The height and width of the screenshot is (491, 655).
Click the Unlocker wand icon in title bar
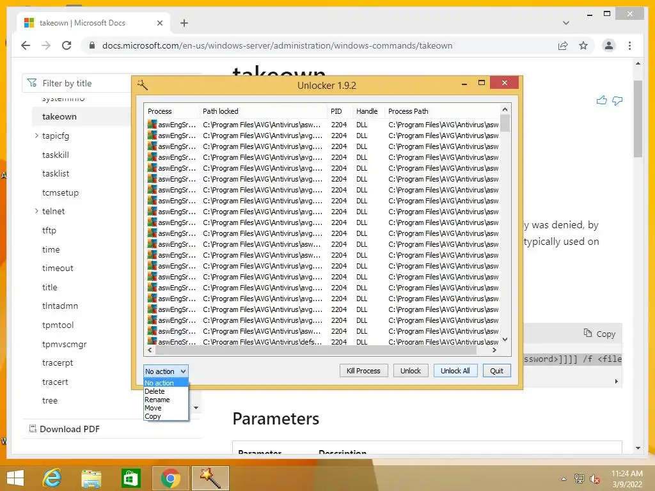tap(143, 85)
